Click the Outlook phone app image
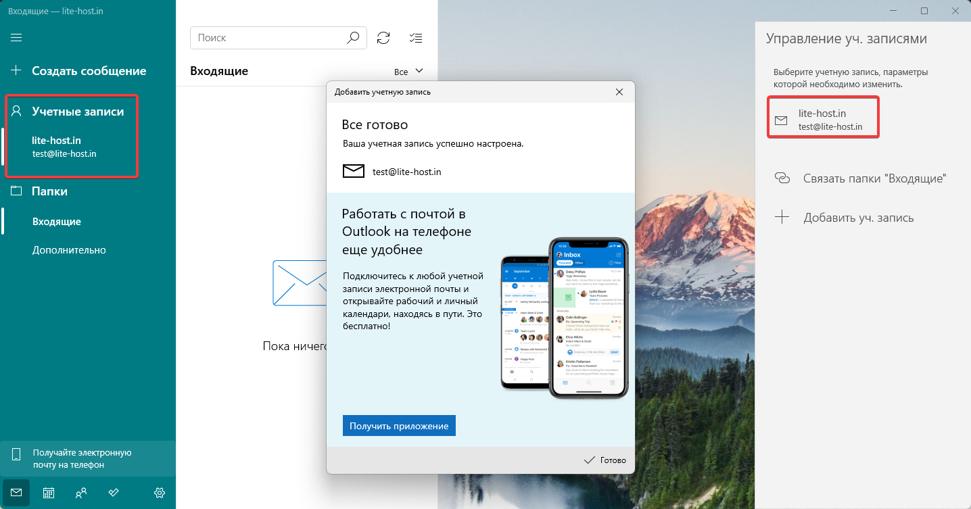 [x=565, y=318]
